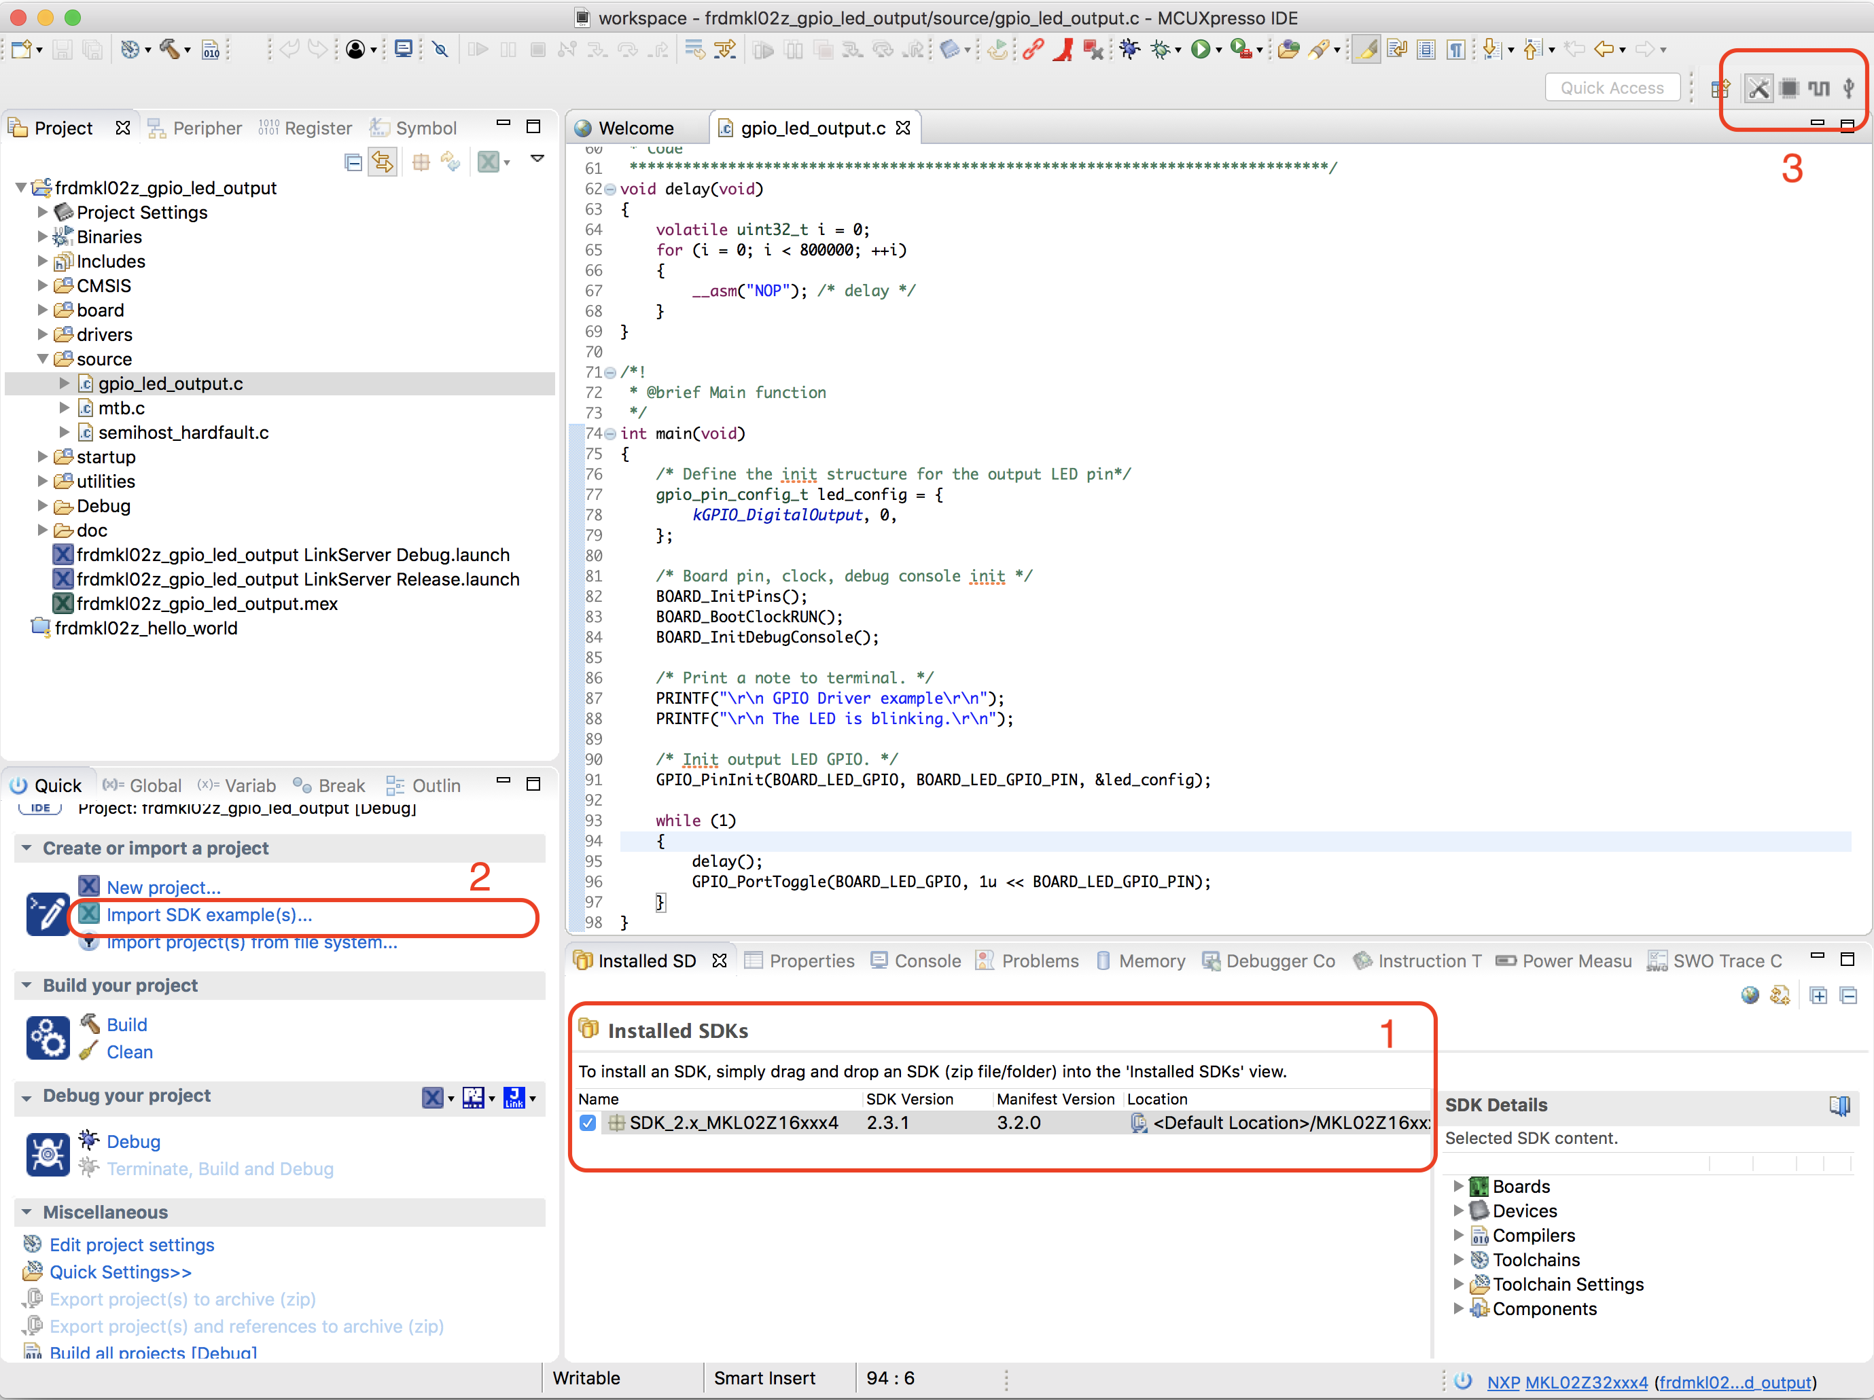Image resolution: width=1874 pixels, height=1400 pixels.
Task: Collapse the frdmkl02z_gpio_led_output project node
Action: click(20, 187)
